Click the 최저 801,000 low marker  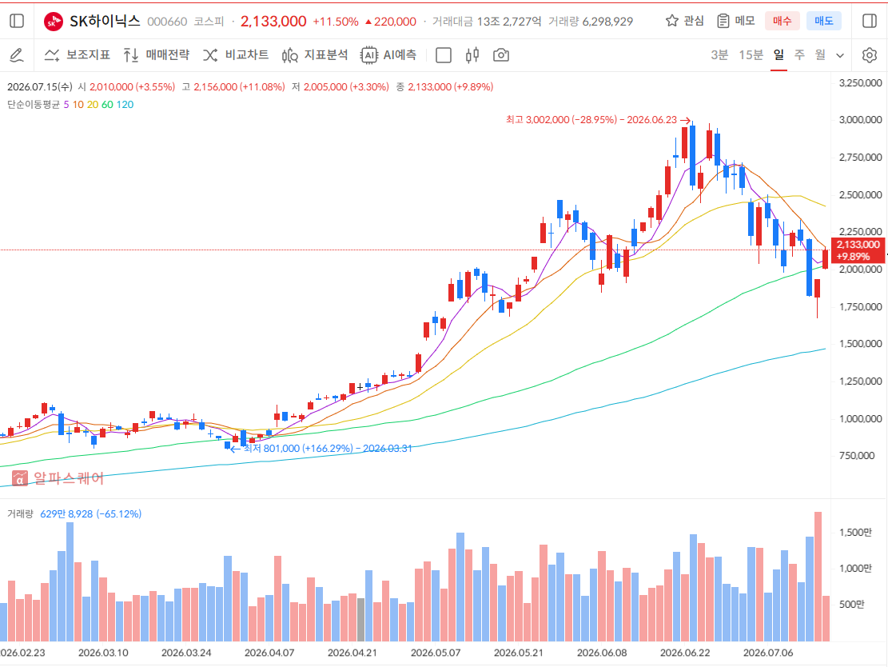pos(321,448)
